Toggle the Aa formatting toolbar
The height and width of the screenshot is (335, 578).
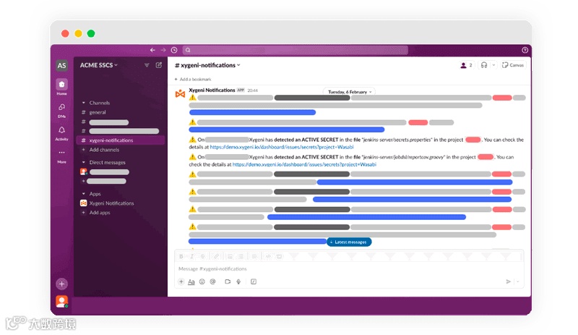pyautogui.click(x=191, y=281)
